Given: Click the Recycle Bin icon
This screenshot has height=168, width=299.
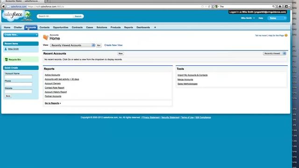Looking at the screenshot, I should (6, 60).
